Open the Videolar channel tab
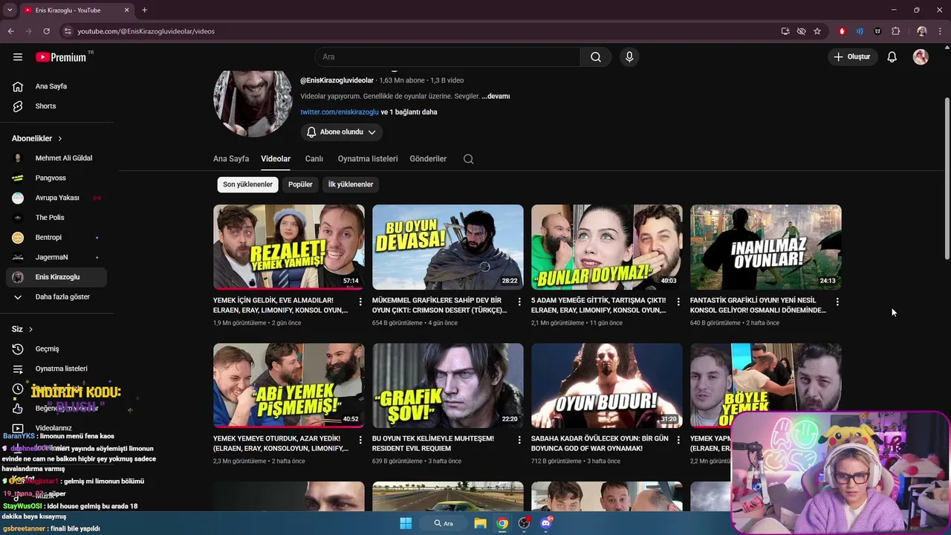The image size is (951, 535). click(276, 159)
